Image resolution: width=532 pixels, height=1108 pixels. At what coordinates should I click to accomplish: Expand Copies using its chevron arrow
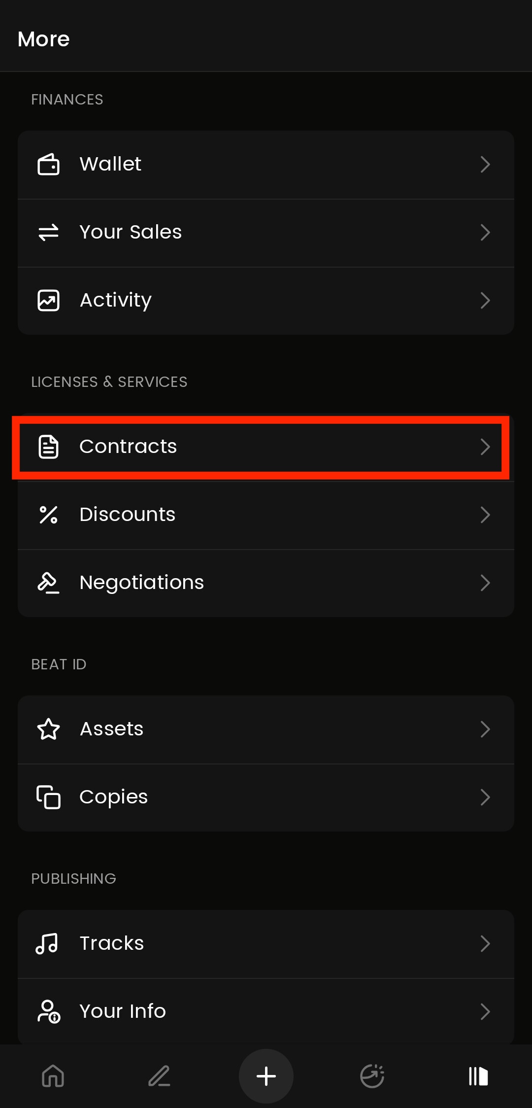[x=485, y=797]
